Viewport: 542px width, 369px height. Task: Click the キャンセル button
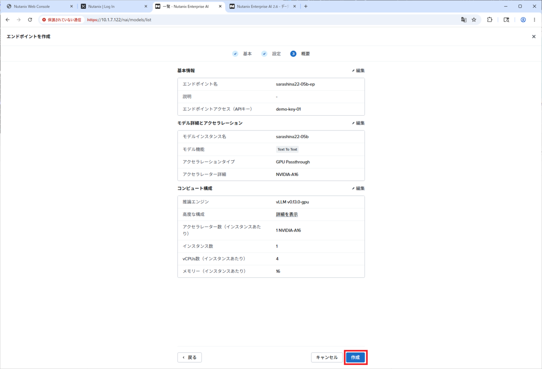point(327,357)
